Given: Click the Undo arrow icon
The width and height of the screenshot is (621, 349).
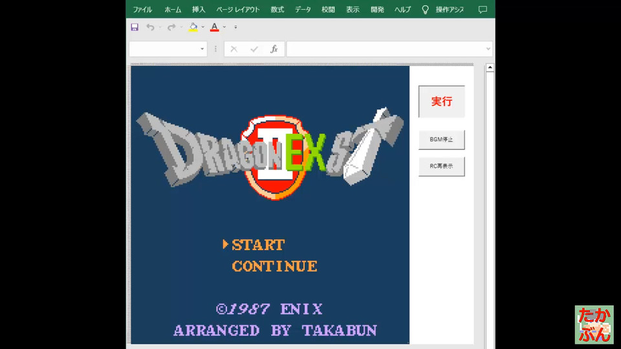Looking at the screenshot, I should point(150,27).
